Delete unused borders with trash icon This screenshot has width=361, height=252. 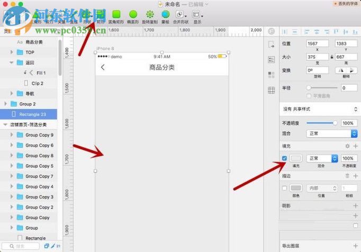click(347, 176)
